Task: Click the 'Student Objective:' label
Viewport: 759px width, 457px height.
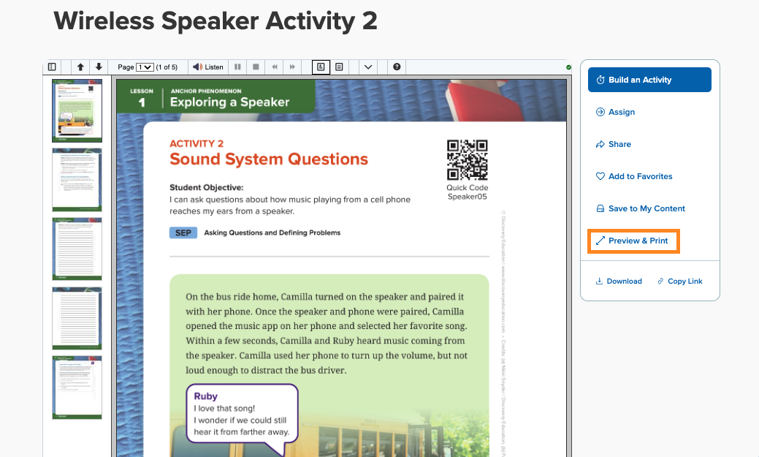Action: click(x=206, y=187)
